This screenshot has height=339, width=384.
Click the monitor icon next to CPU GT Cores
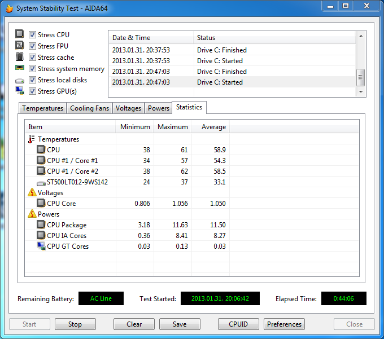tap(41, 246)
